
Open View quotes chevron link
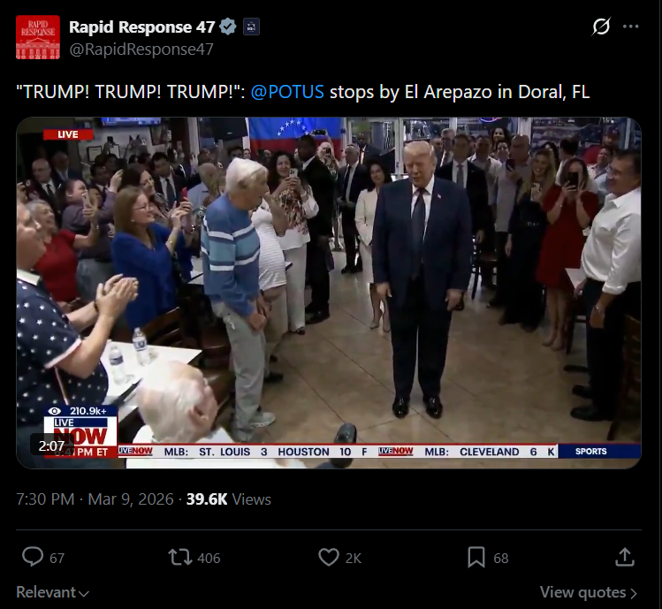click(x=589, y=592)
